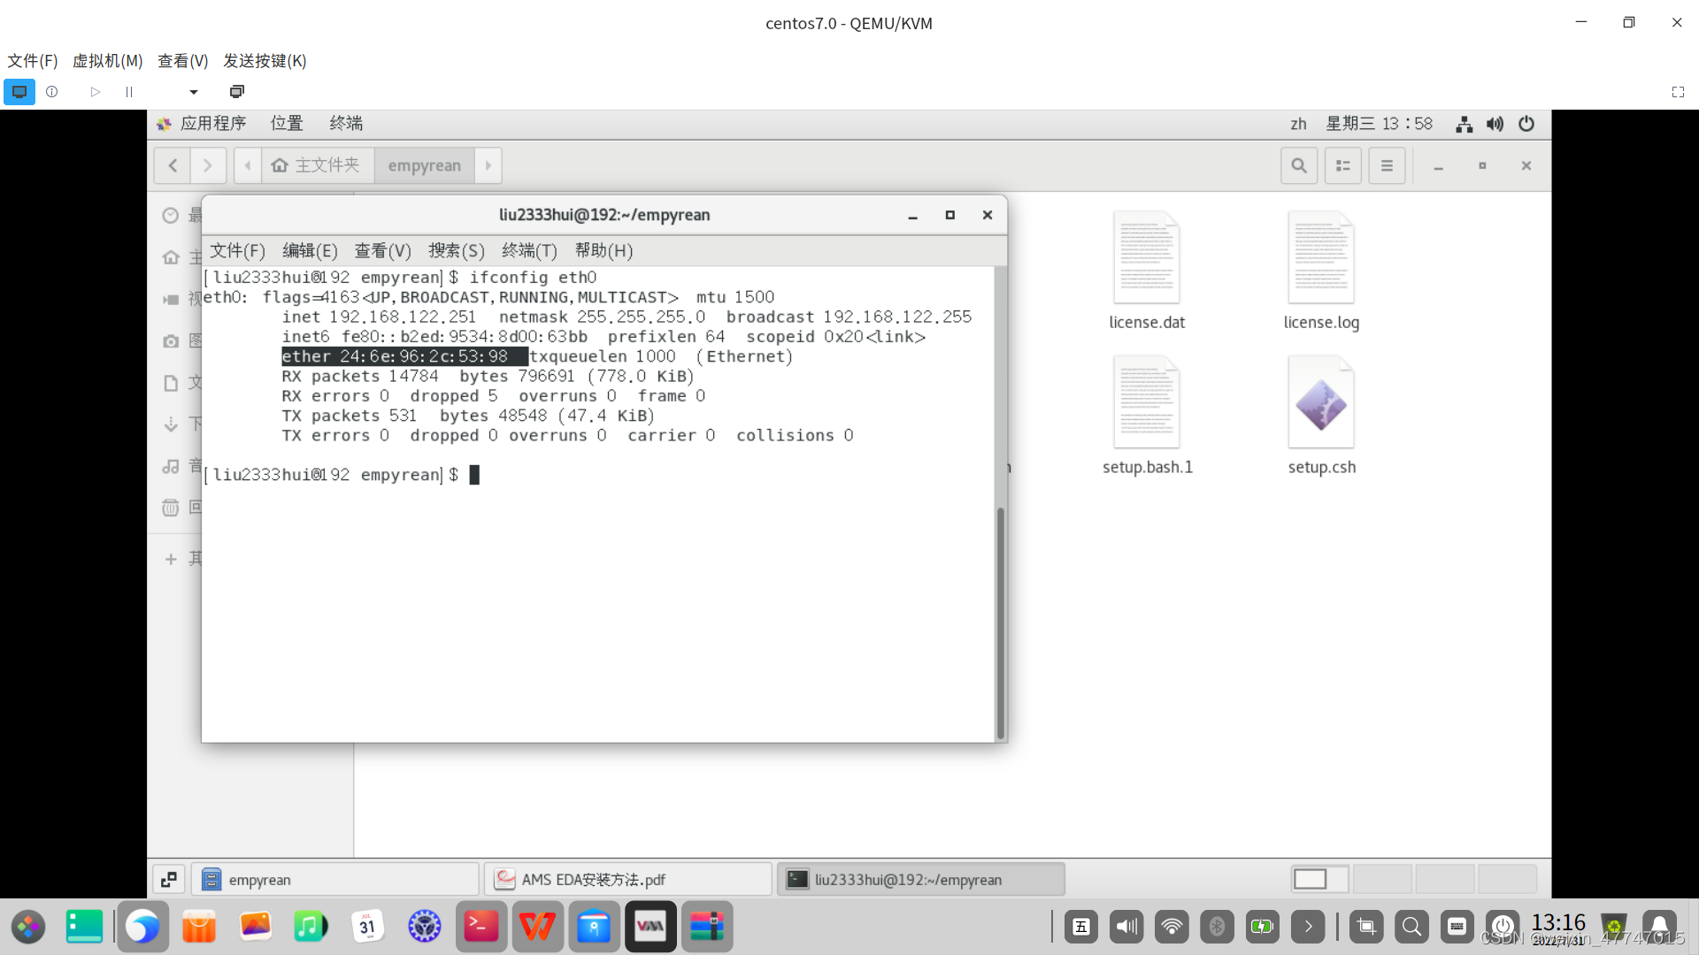This screenshot has height=955, width=1699.
Task: Open the 搜索(S) menu in terminal
Action: click(x=456, y=251)
